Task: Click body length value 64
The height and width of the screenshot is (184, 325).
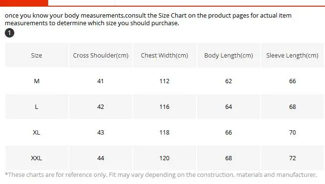Action: click(229, 107)
